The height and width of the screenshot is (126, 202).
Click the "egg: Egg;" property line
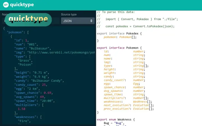tap(122, 84)
